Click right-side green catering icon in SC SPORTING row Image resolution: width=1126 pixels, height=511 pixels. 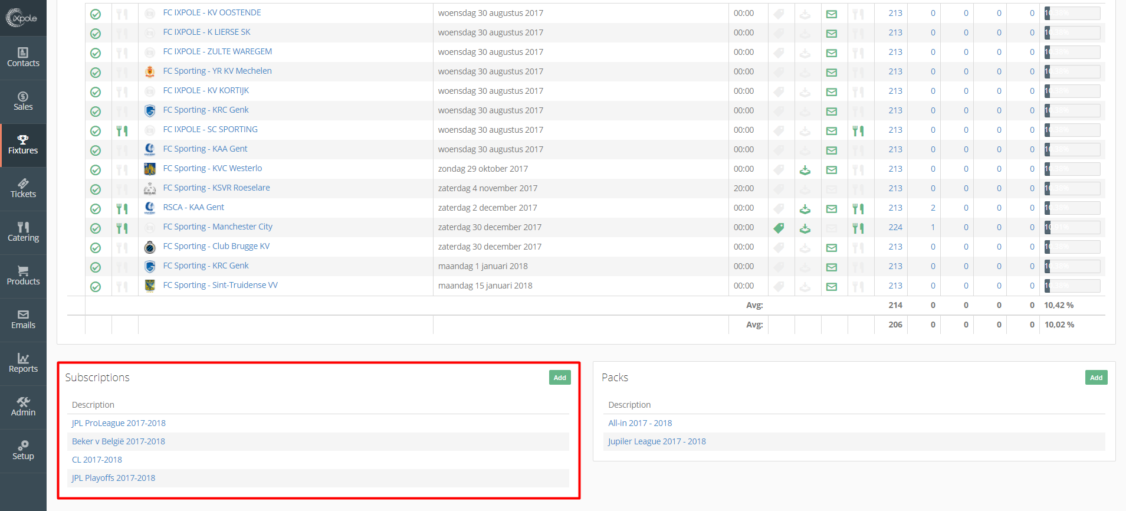click(858, 131)
